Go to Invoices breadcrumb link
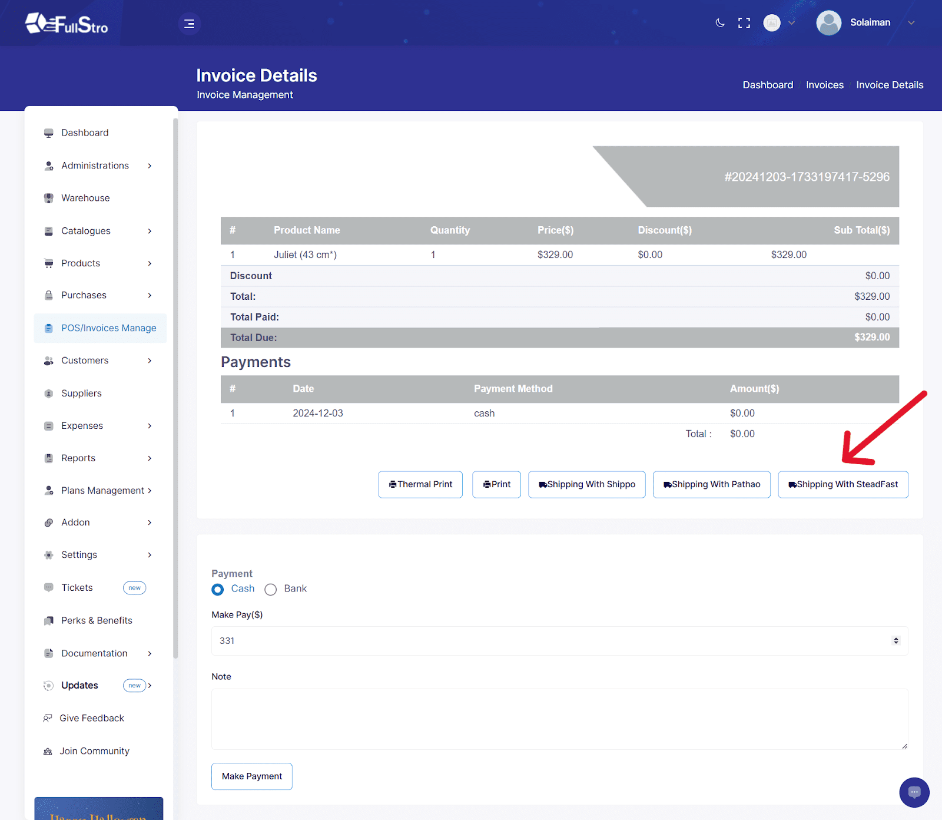The height and width of the screenshot is (820, 942). (x=825, y=85)
